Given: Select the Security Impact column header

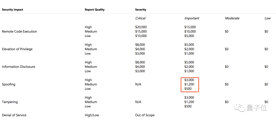Looking at the screenshot, I should click(x=13, y=10).
